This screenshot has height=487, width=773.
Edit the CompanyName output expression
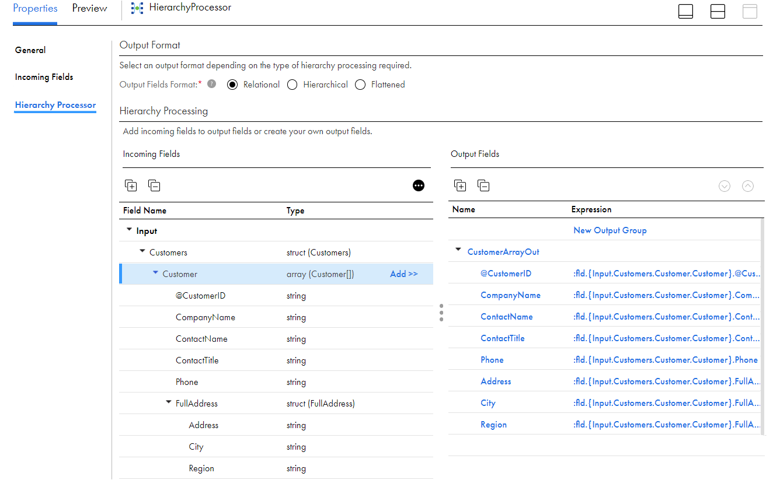point(667,295)
